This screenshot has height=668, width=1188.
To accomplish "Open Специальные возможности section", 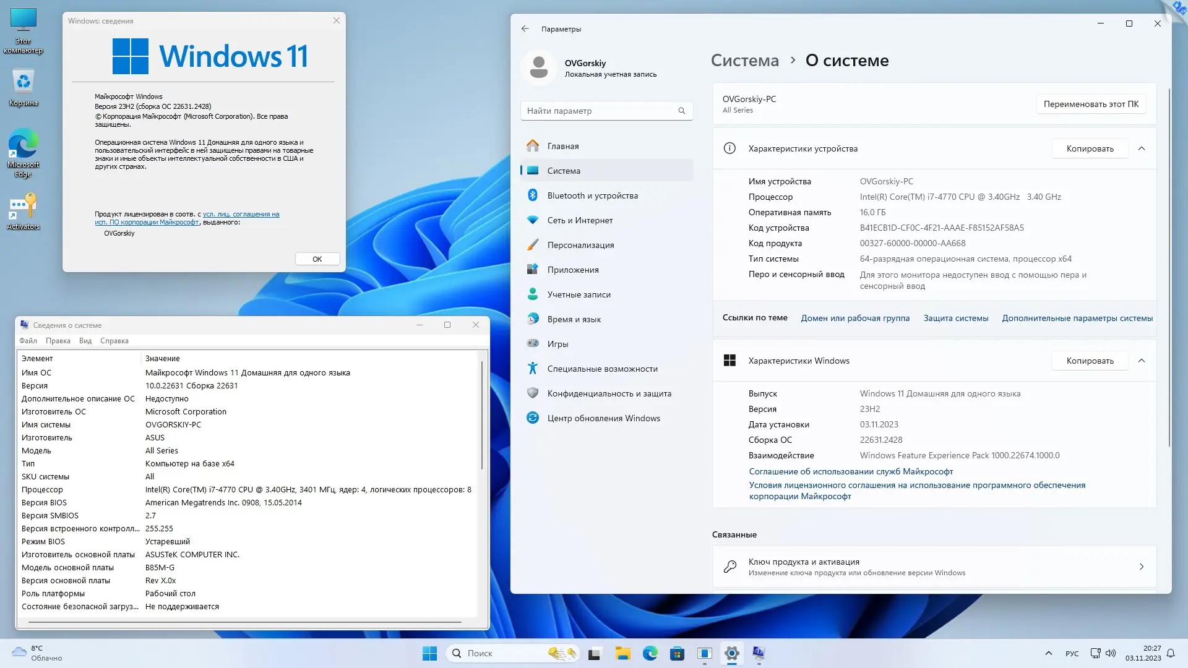I will [602, 369].
